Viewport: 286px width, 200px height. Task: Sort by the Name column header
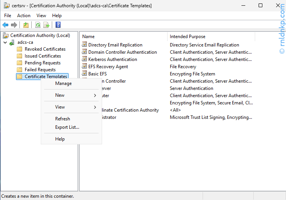(88, 37)
